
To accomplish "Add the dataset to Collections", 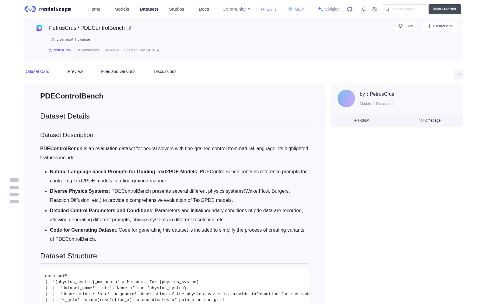I will [440, 26].
